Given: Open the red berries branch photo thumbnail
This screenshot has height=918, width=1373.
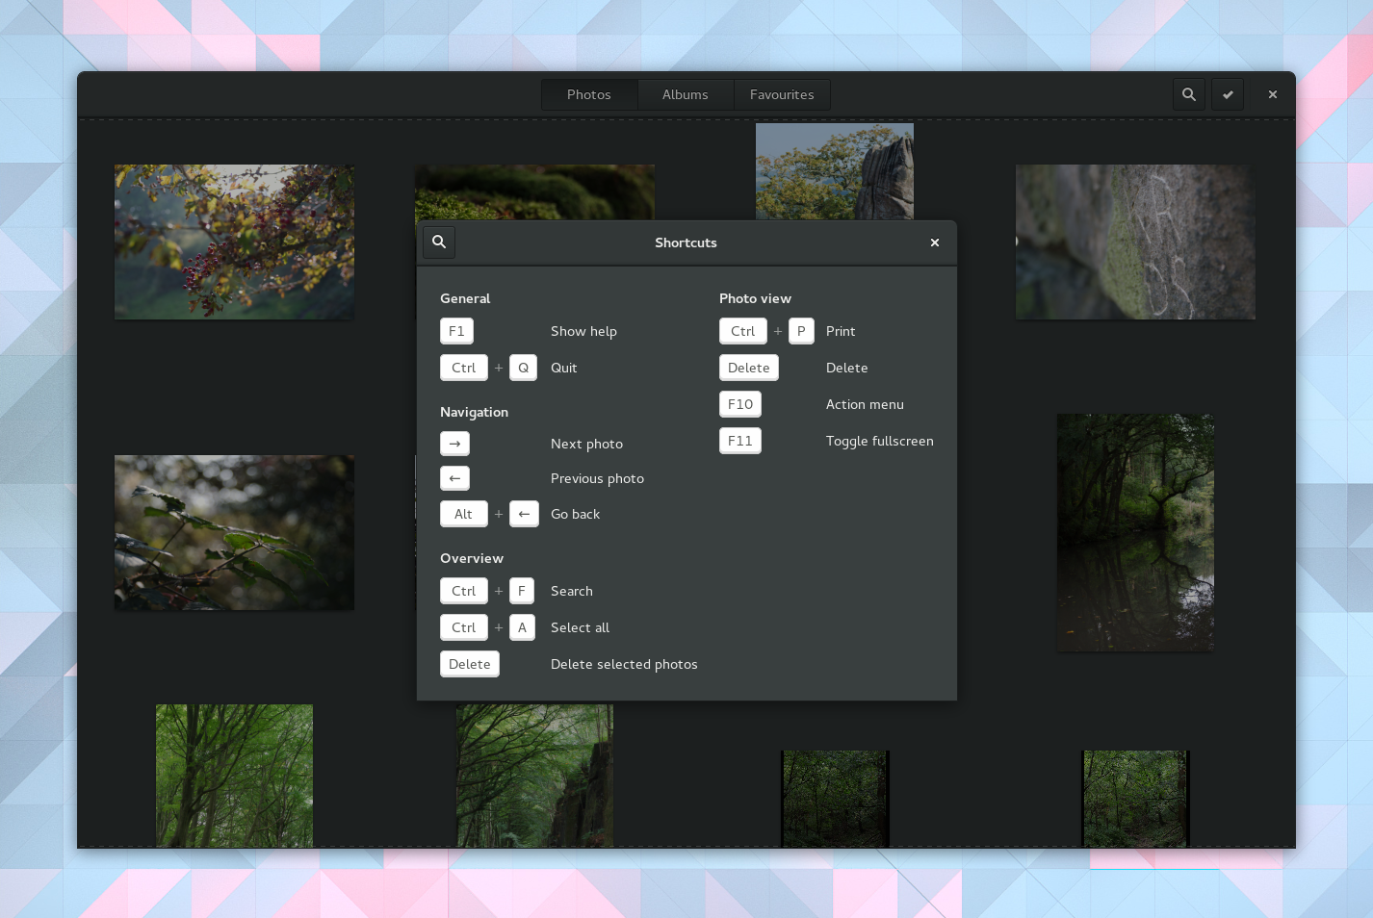Looking at the screenshot, I should (234, 242).
